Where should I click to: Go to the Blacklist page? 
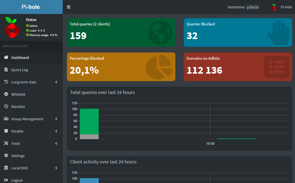click(x=31, y=107)
